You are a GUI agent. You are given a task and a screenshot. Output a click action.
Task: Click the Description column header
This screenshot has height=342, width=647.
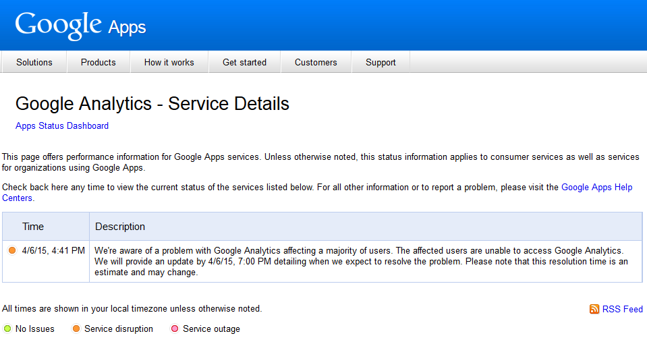(x=120, y=227)
